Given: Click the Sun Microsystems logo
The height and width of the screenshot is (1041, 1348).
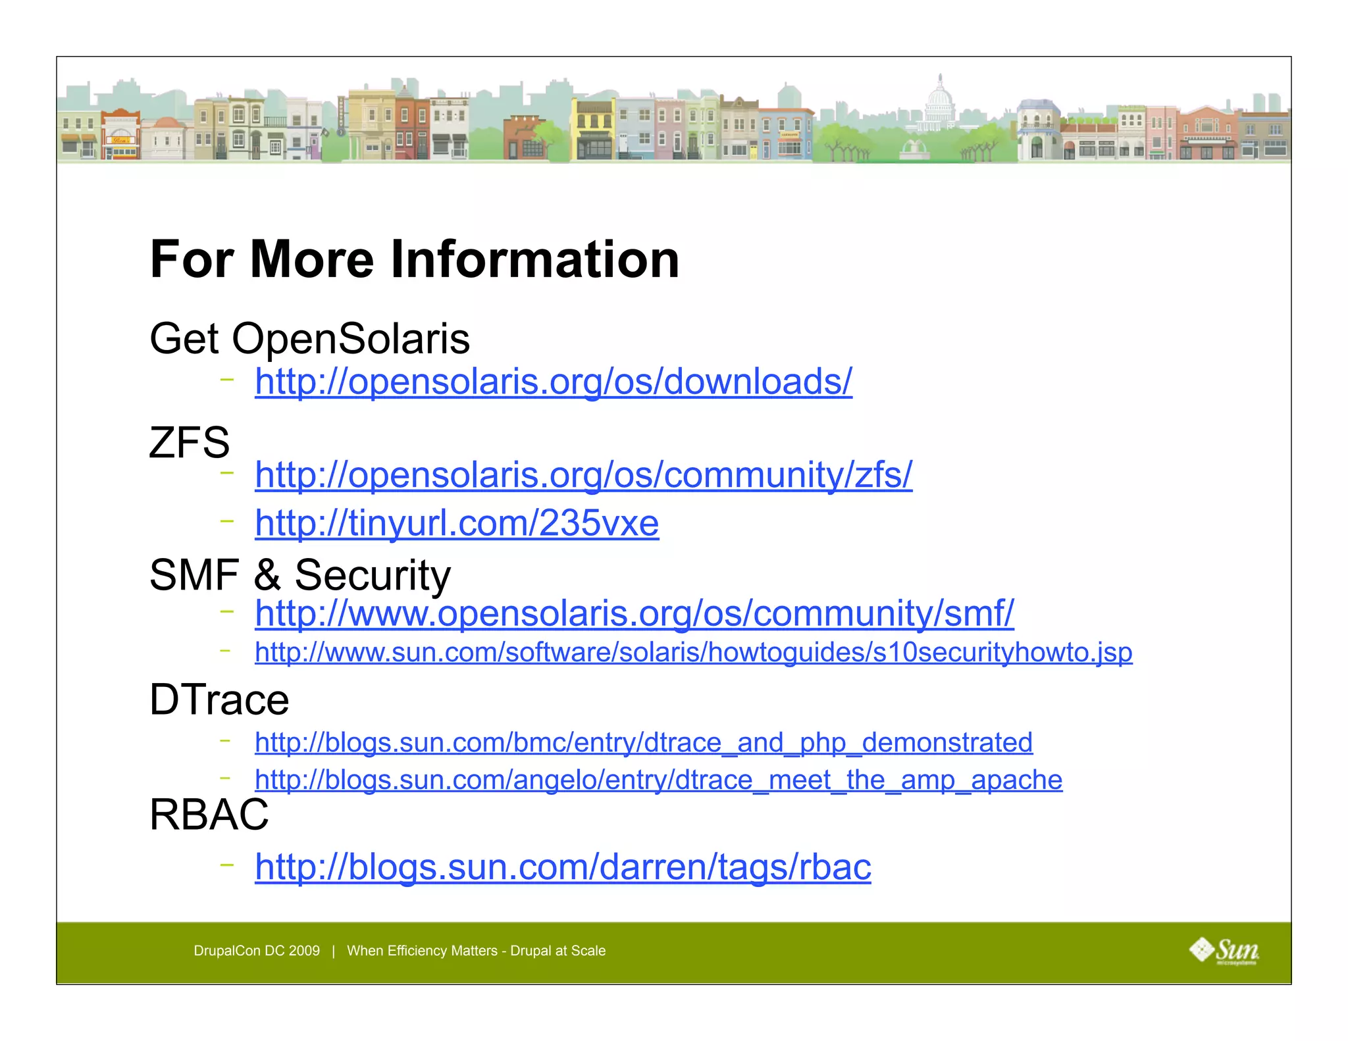Looking at the screenshot, I should tap(1224, 951).
